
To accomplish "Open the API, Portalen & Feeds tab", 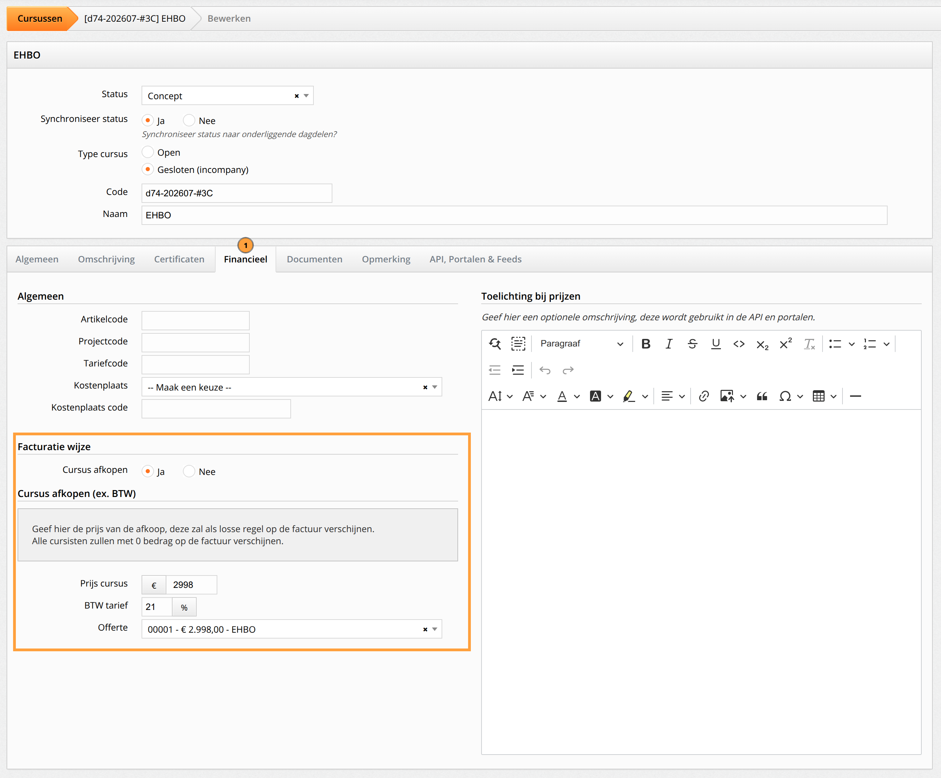I will pos(475,259).
